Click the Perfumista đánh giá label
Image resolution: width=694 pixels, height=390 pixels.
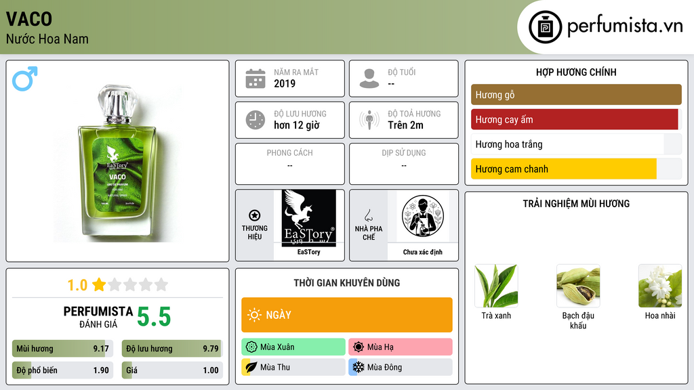coord(98,317)
